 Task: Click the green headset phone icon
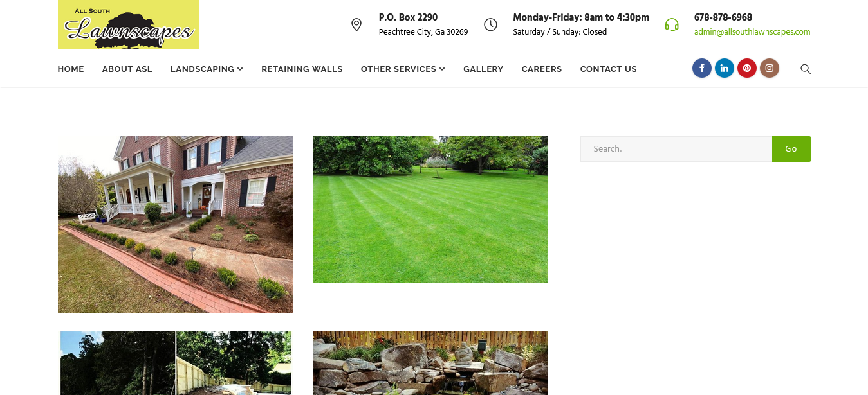pyautogui.click(x=672, y=24)
